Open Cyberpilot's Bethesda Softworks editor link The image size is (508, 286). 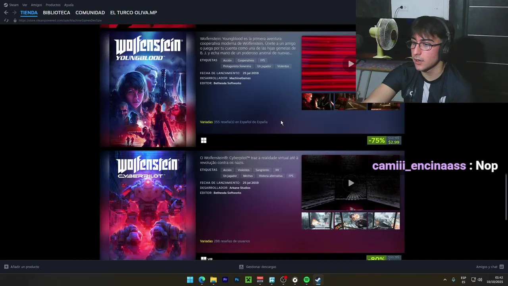[227, 193]
